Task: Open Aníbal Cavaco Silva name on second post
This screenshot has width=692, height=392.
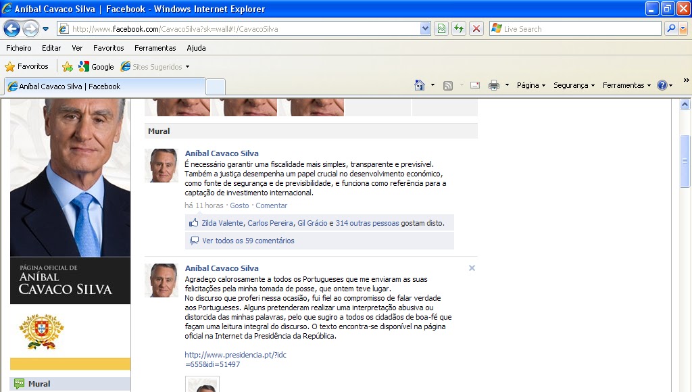Action: (222, 268)
